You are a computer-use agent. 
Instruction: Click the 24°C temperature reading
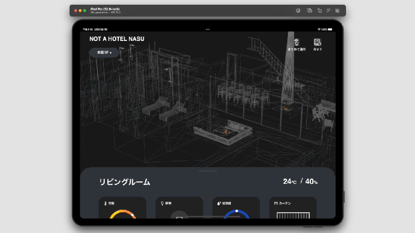click(289, 182)
